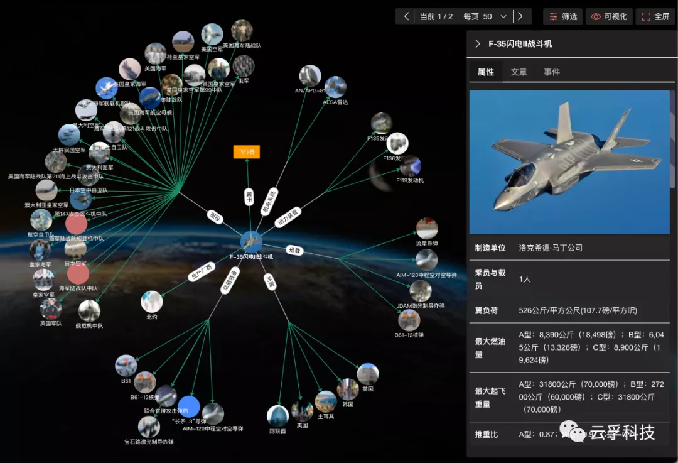Switch to the 事件 tab
The image size is (678, 463).
[x=552, y=72]
